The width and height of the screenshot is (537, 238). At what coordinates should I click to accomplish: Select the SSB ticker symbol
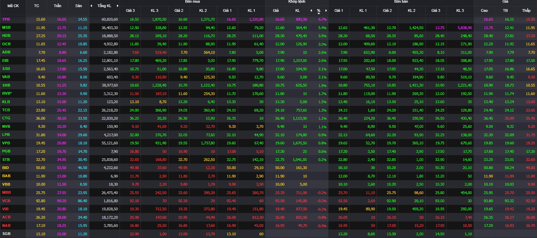[x=6, y=69]
